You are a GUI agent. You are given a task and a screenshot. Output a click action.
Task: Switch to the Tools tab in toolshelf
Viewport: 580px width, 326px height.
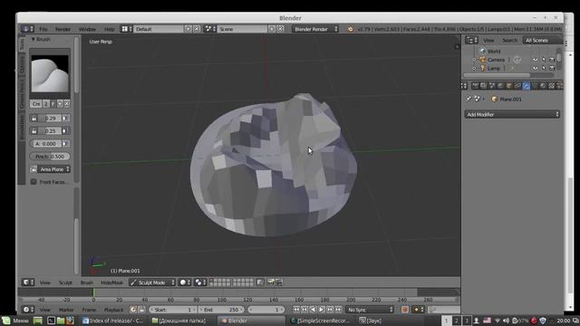click(x=22, y=44)
